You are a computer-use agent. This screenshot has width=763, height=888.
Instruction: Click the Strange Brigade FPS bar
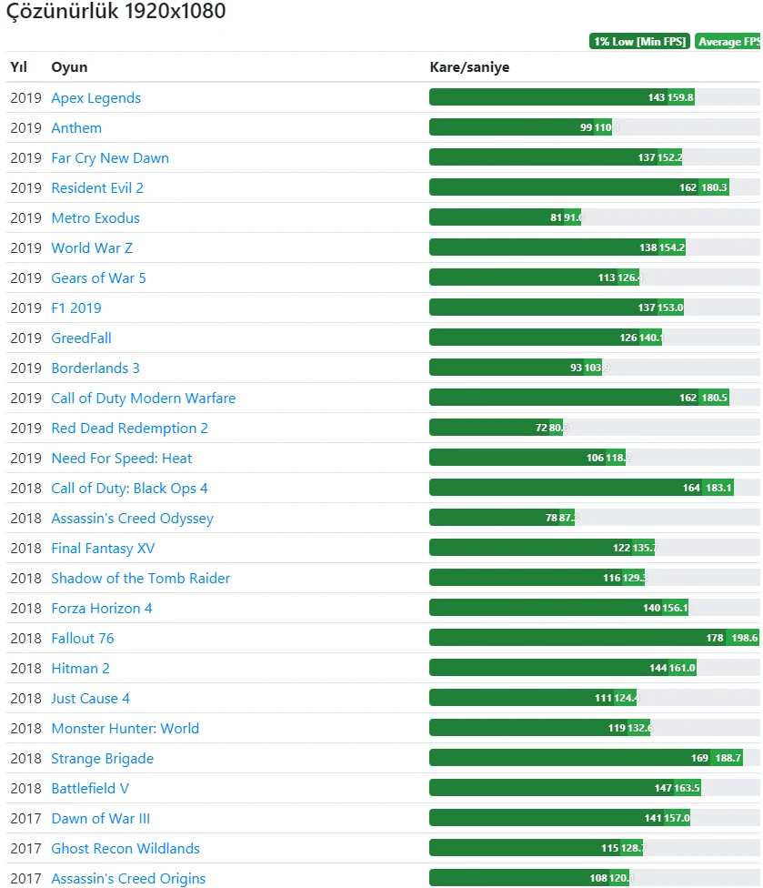(x=585, y=758)
